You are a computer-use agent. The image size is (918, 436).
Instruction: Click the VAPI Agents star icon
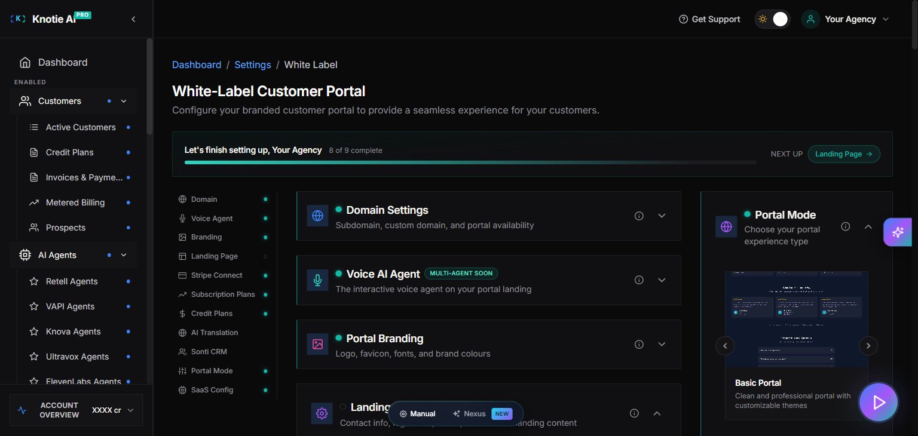point(34,306)
